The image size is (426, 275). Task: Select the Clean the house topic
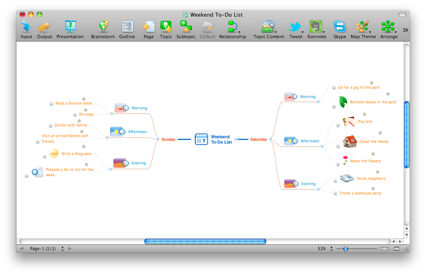(x=374, y=142)
